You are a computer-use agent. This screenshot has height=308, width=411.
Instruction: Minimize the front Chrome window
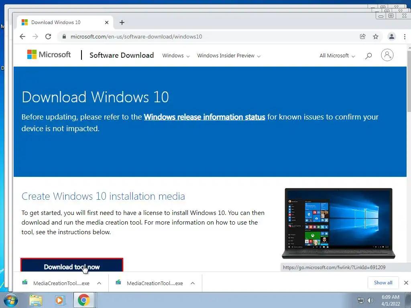381,16
